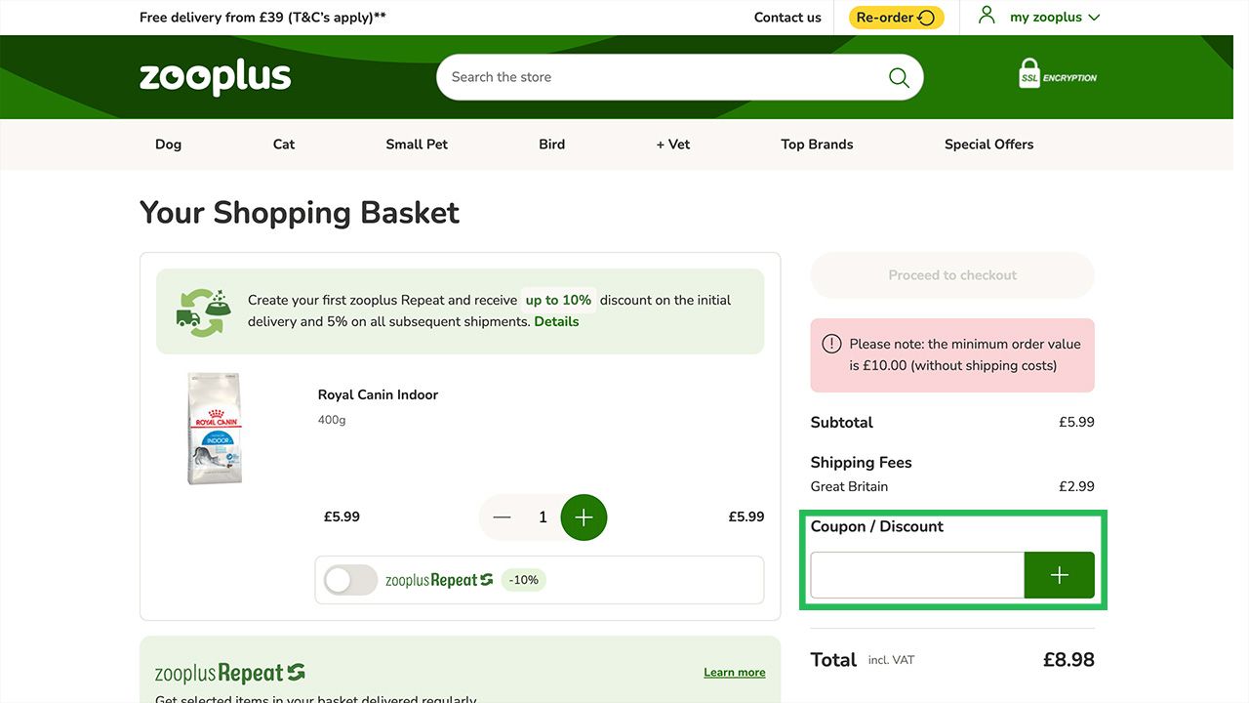Click the search magnifier icon

[x=899, y=77]
